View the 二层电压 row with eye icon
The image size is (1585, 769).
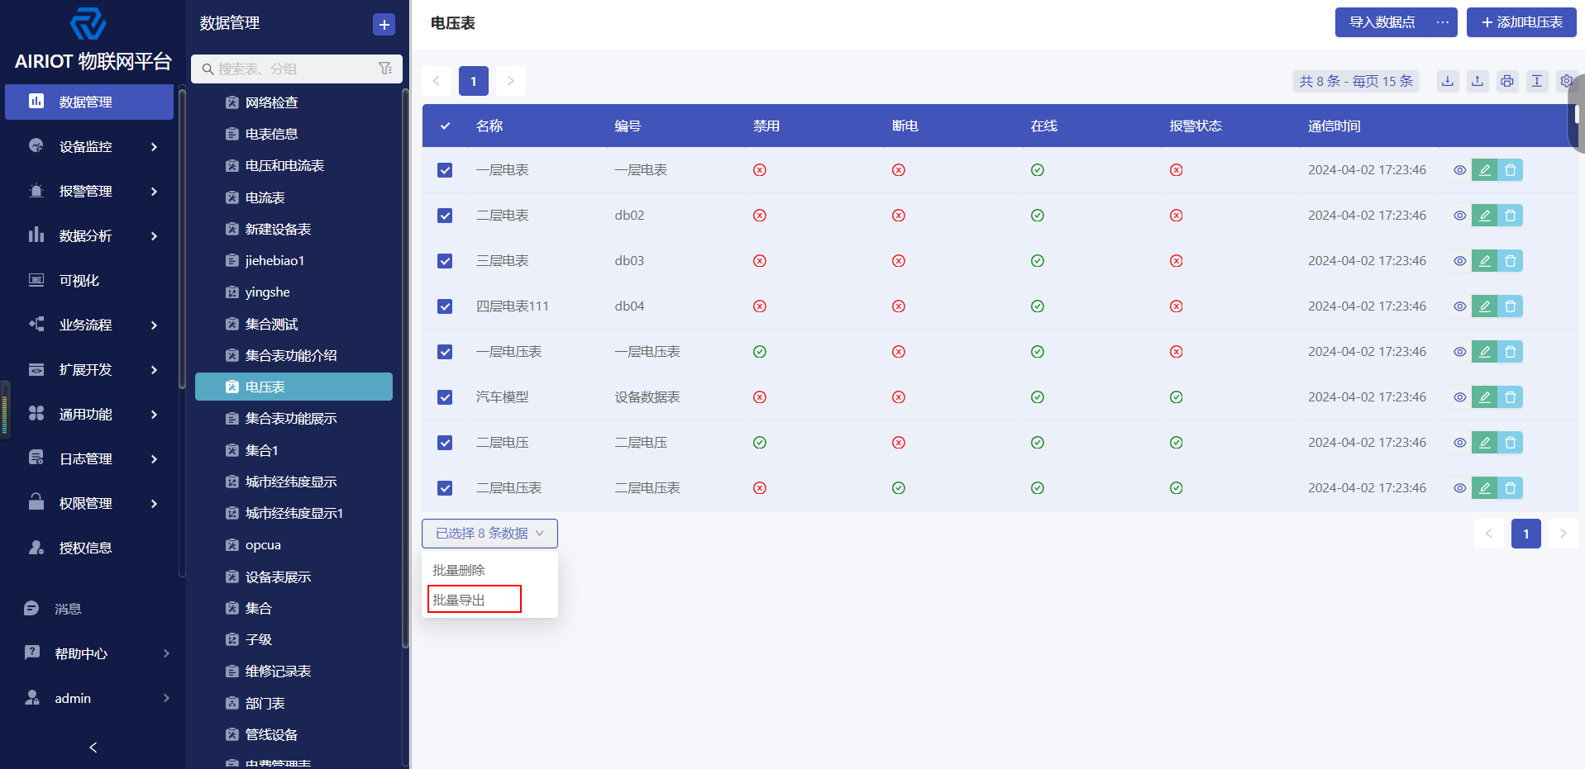1460,443
